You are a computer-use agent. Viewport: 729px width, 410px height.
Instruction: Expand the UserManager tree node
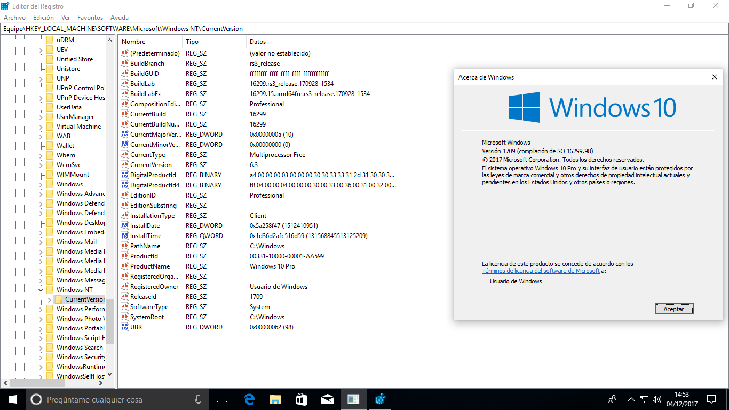(41, 117)
